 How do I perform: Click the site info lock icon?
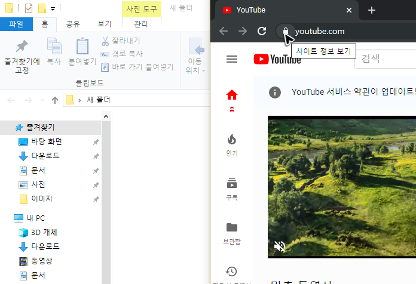tap(286, 31)
